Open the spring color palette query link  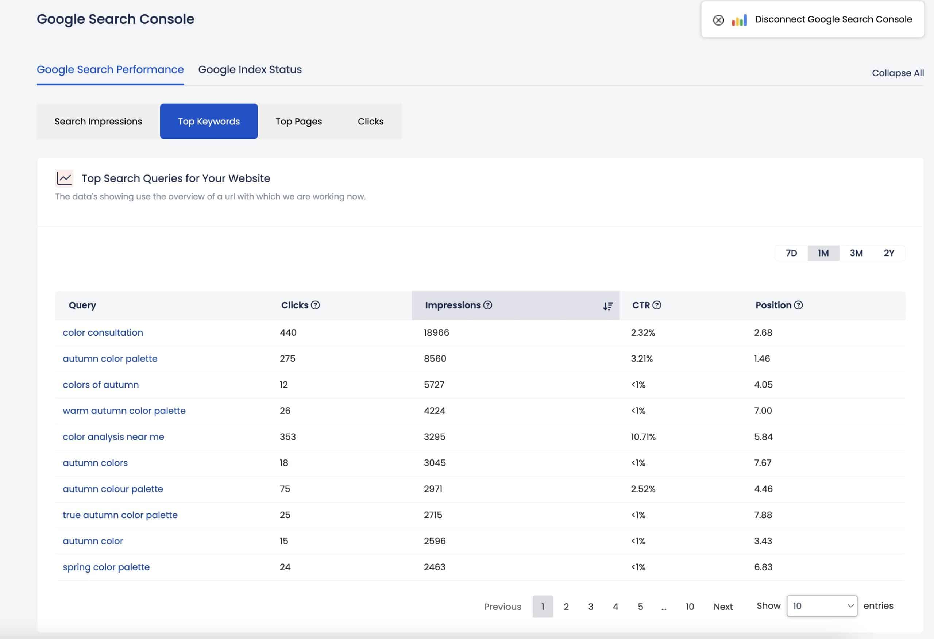pos(106,567)
